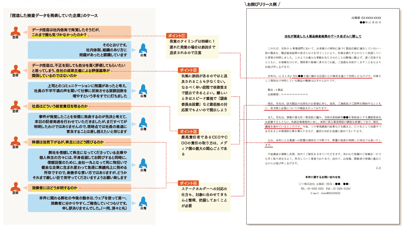The height and width of the screenshot is (226, 403).
Task: Click the 発覚のタイミングは明確に！ point description
Action: pos(193,47)
